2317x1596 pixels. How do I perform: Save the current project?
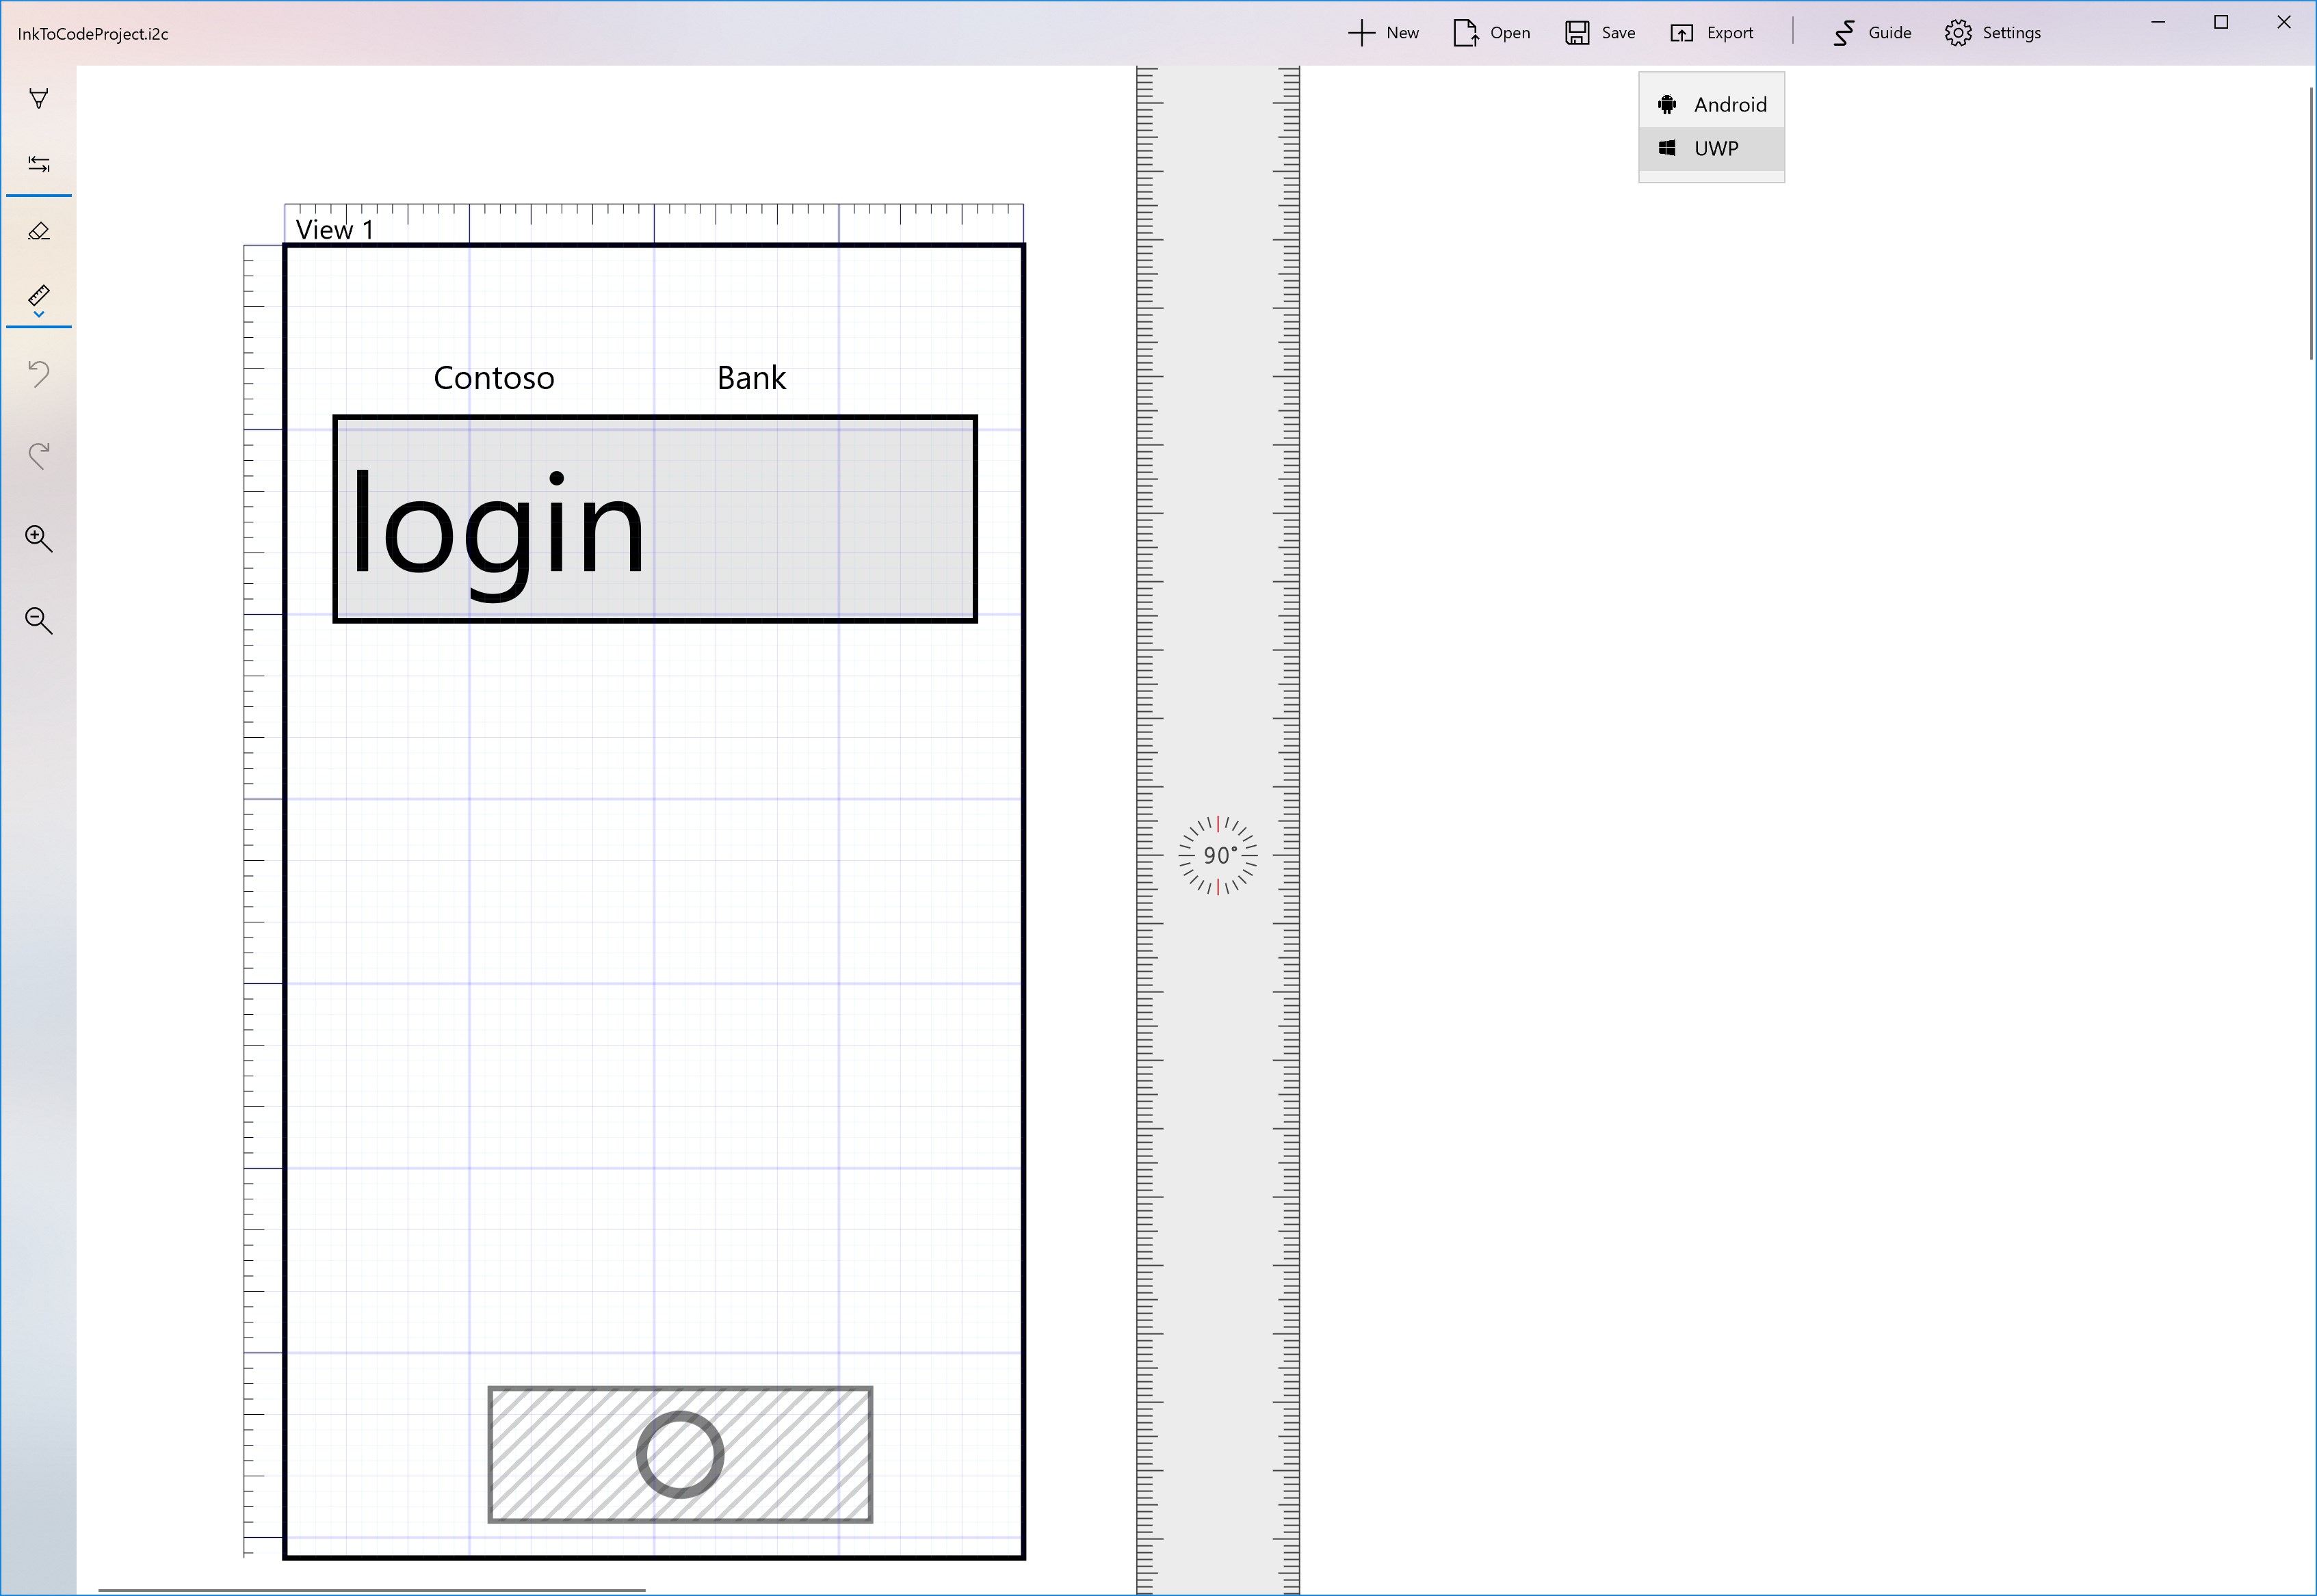pos(1601,33)
